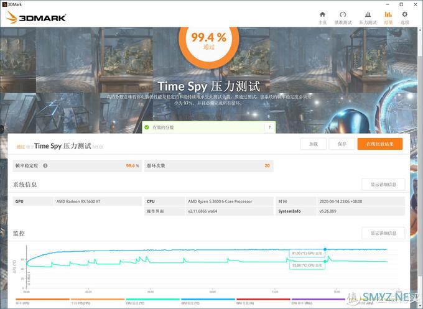423x309 pixels.
Task: Maximize the 3DMark window
Action: click(401, 4)
